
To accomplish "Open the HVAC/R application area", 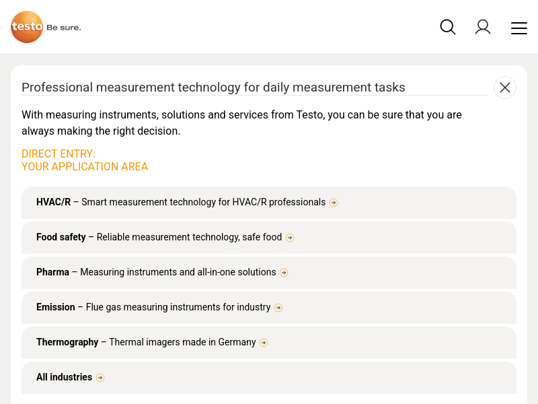I will click(182, 202).
